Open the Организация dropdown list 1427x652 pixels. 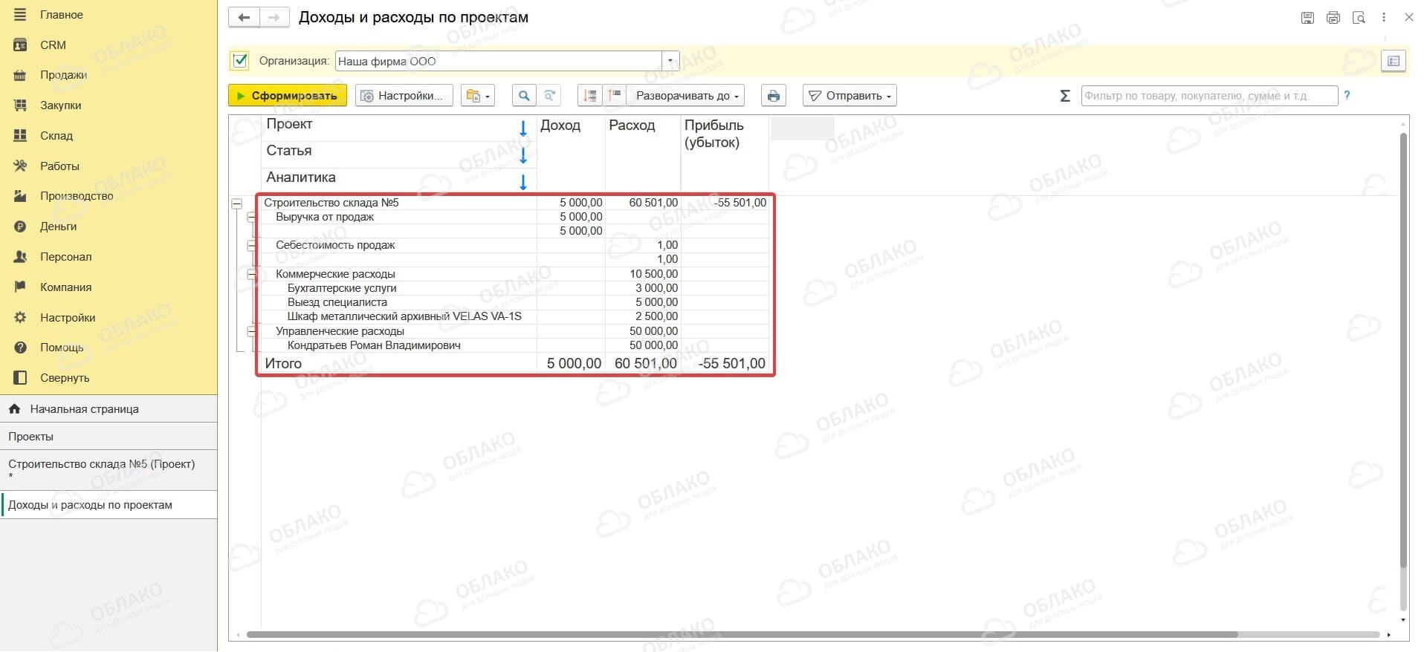[670, 61]
